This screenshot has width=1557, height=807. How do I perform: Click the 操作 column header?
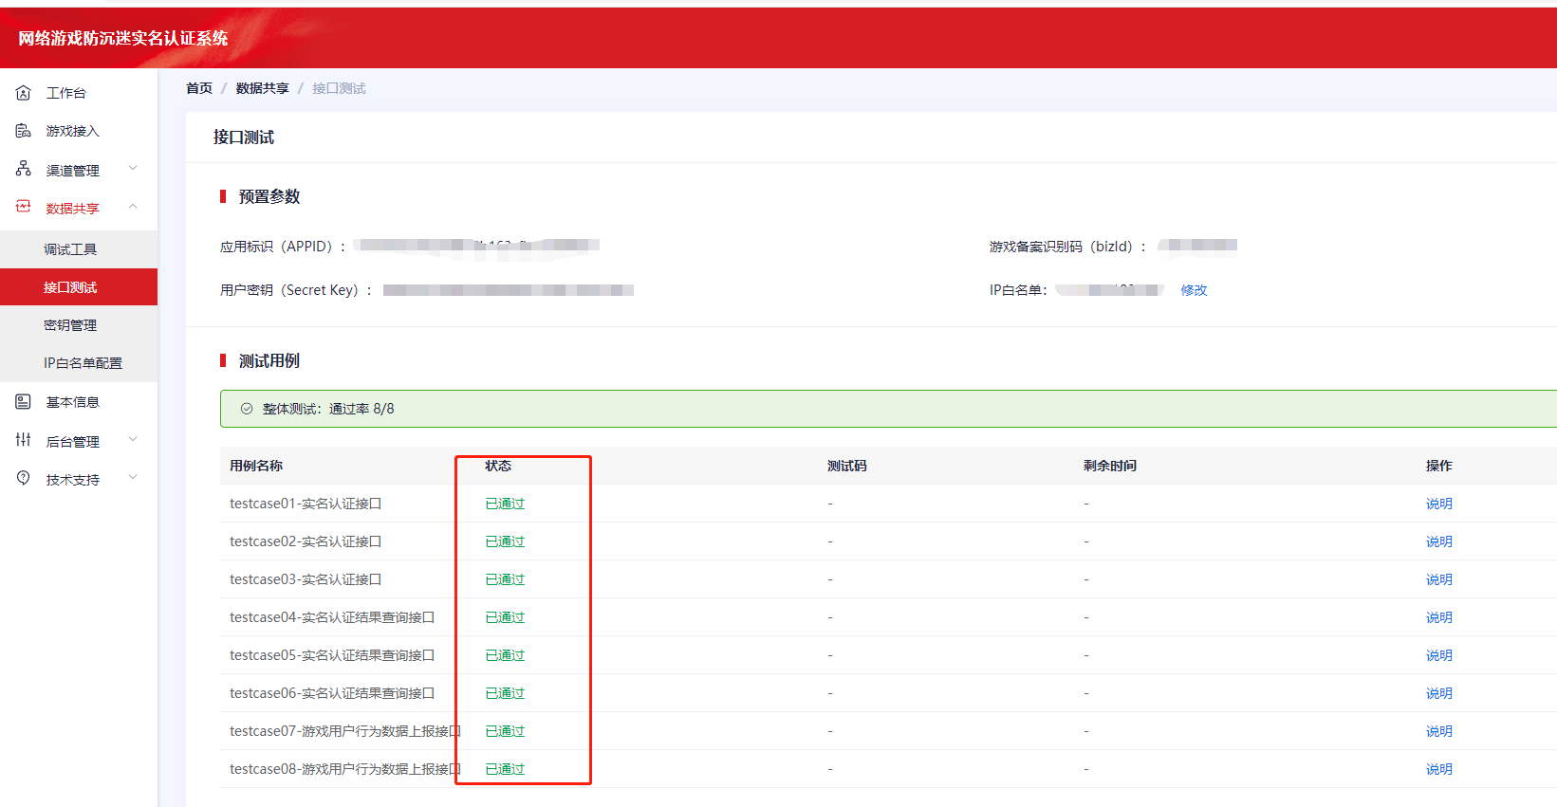point(1438,466)
